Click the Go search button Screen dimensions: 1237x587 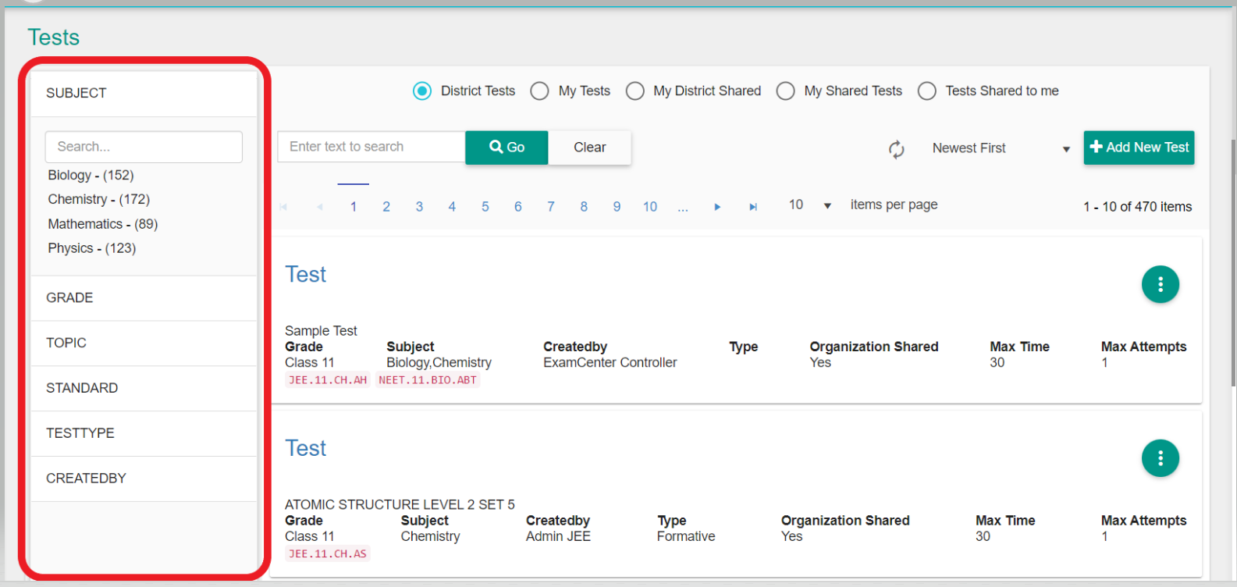pyautogui.click(x=507, y=148)
